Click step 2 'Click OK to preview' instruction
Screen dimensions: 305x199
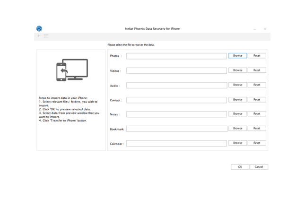tap(65, 109)
